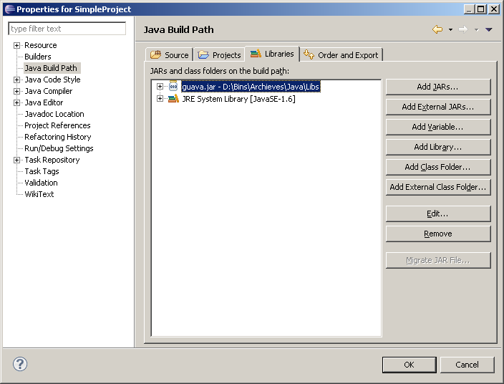
Task: Select Java Code Style tree item
Action: [52, 80]
